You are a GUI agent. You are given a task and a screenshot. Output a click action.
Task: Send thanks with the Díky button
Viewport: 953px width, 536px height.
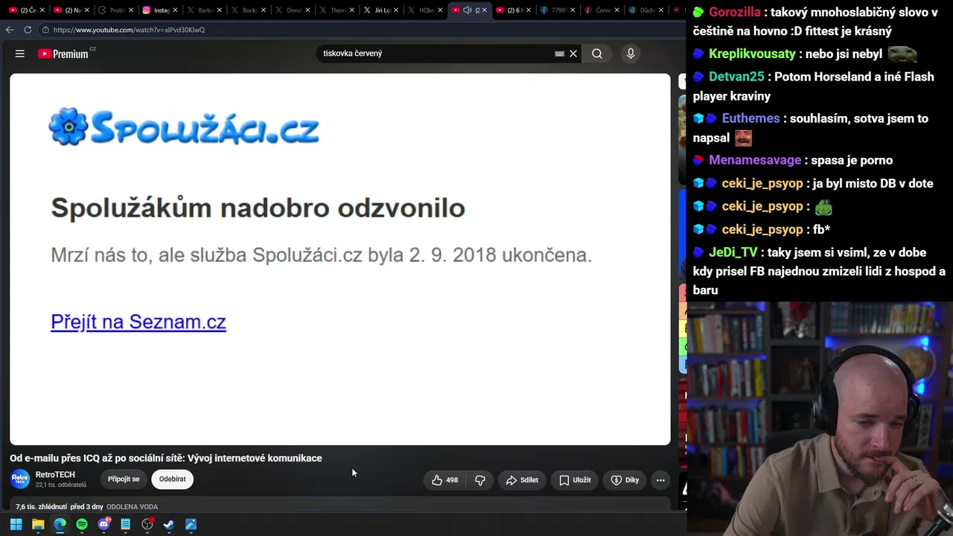coord(625,480)
